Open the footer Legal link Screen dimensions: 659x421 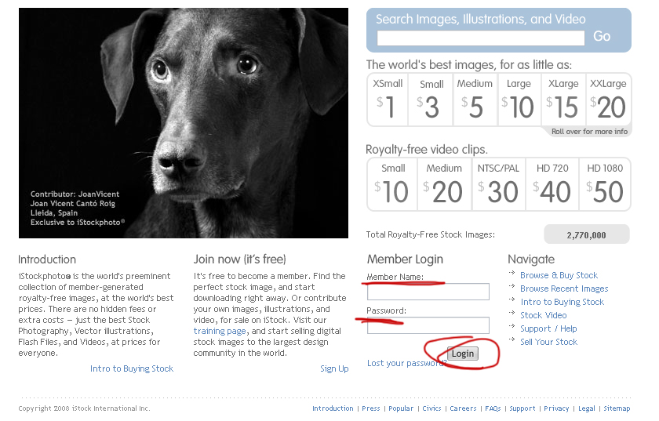pyautogui.click(x=587, y=408)
